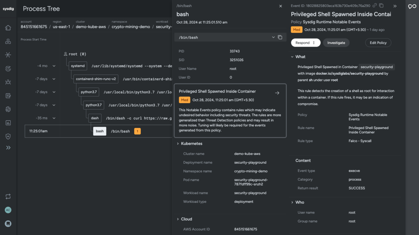Collapse the event panel with double chevron

pyautogui.click(x=395, y=6)
